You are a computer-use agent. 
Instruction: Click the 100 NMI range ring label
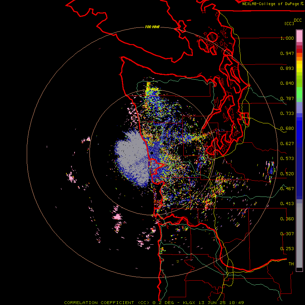pyautogui.click(x=152, y=27)
